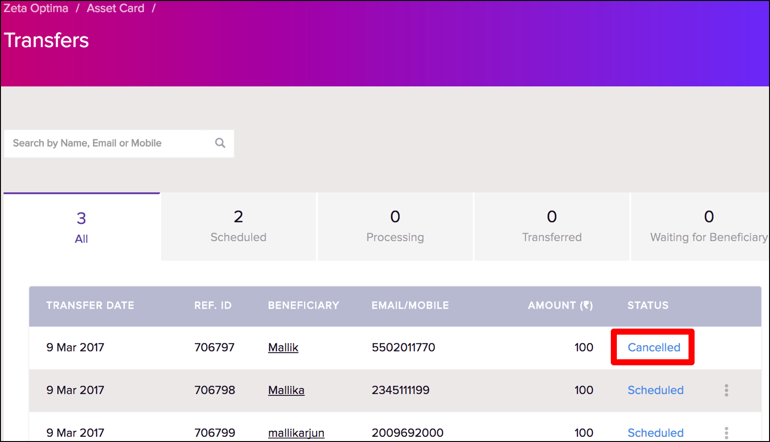Viewport: 770px width, 442px height.
Task: Click the Amount (₹) column header
Action: pyautogui.click(x=561, y=305)
